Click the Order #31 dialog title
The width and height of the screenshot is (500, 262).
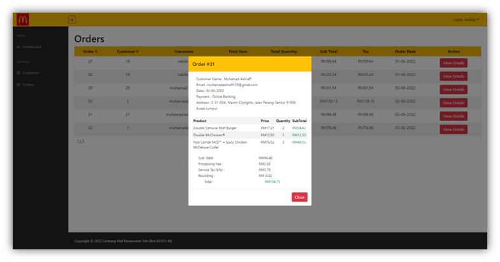pos(203,64)
